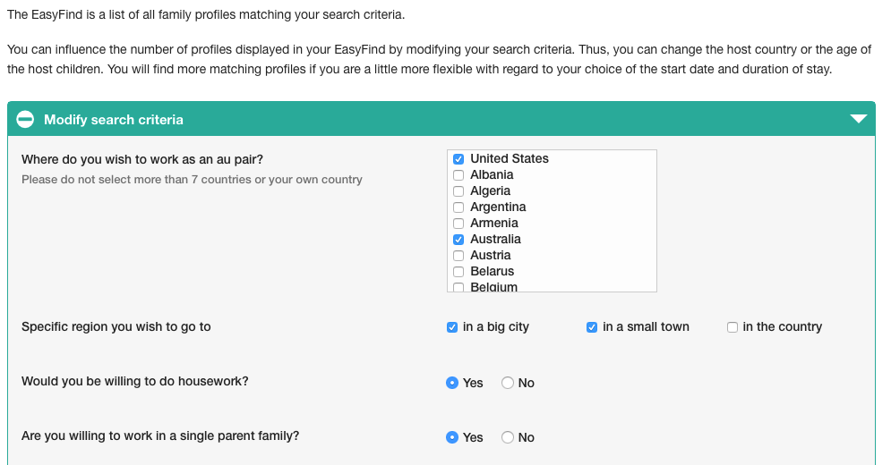Uncheck the United States checkbox
This screenshot has width=891, height=465.
458,159
